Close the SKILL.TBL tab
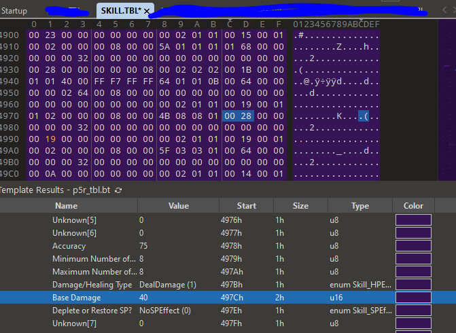This screenshot has width=456, height=333. click(x=147, y=12)
